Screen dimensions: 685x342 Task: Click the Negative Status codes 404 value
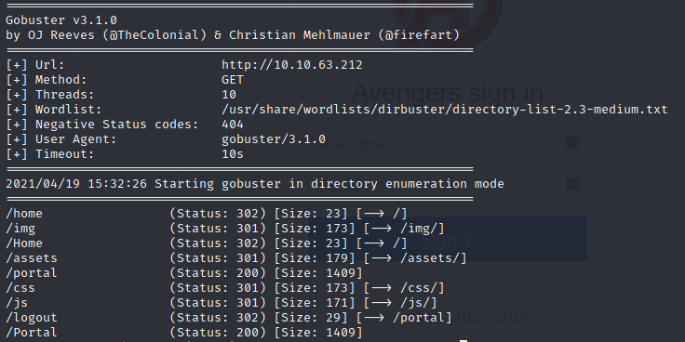[x=233, y=125]
